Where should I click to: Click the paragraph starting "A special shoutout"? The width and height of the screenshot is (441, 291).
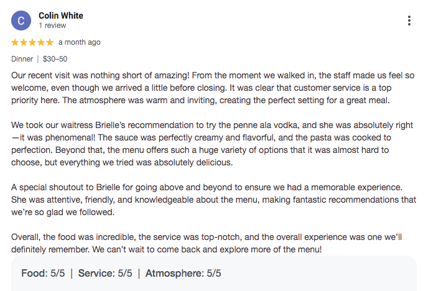pos(214,200)
